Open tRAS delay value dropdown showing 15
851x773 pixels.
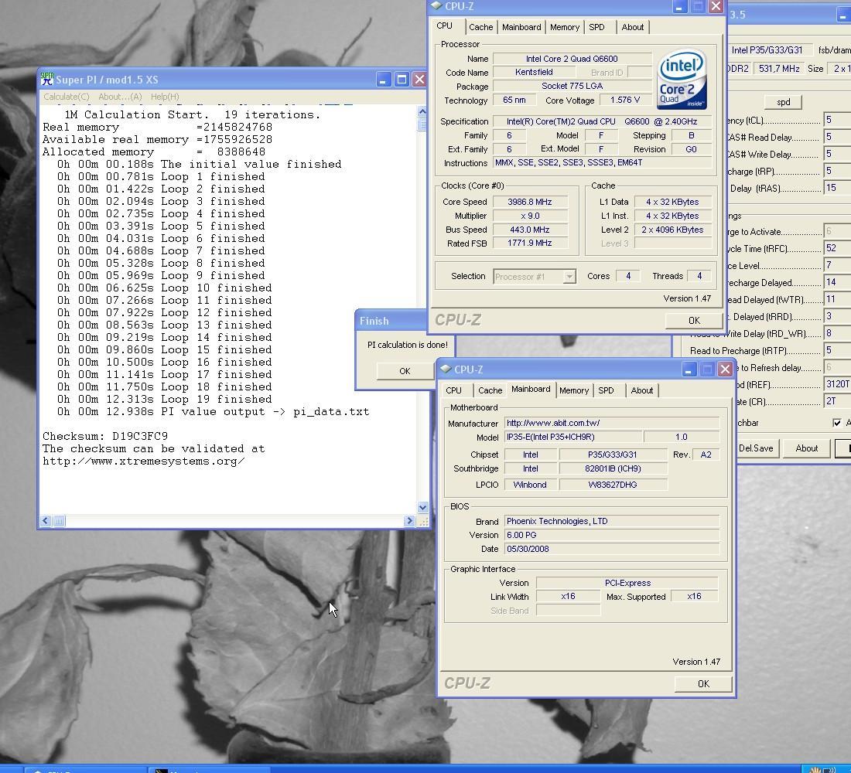(x=837, y=188)
